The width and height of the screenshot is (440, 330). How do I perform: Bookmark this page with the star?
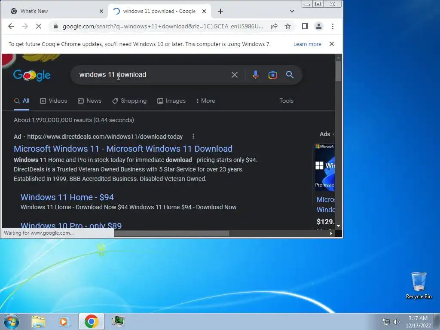tap(288, 26)
